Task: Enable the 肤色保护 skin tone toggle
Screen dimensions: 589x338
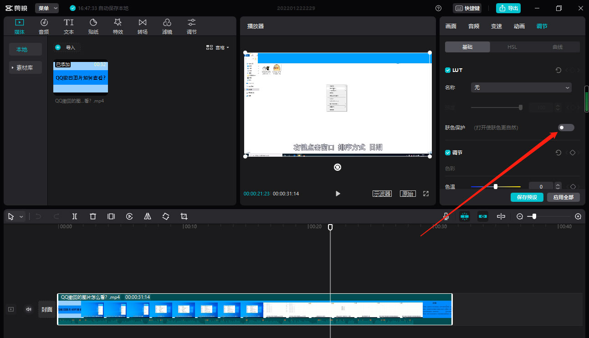Action: click(566, 128)
